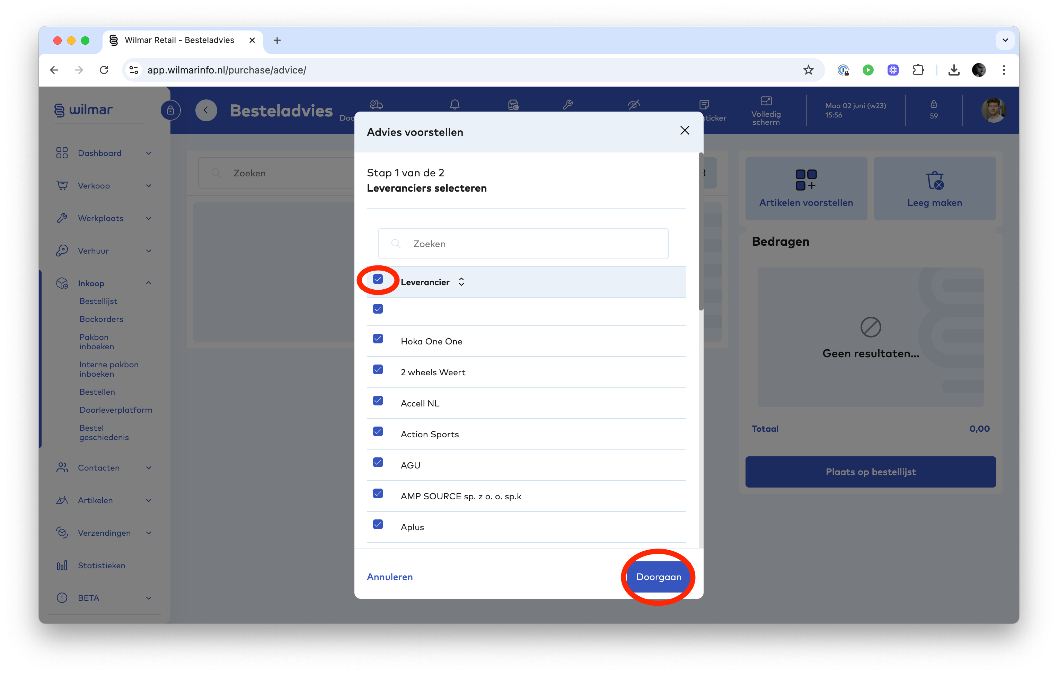Close the Advies voorstellen dialog
This screenshot has height=675, width=1058.
[x=685, y=131]
